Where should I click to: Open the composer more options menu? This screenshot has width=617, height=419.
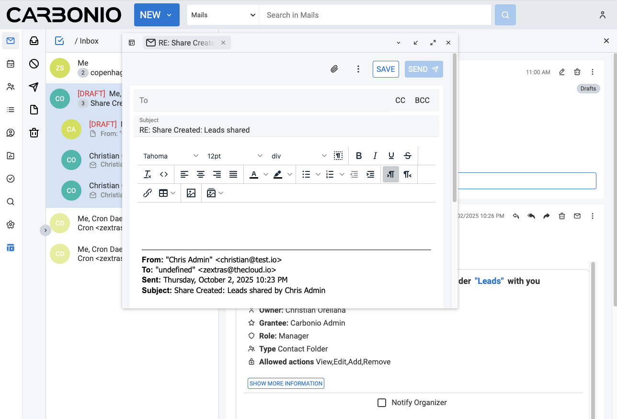358,69
